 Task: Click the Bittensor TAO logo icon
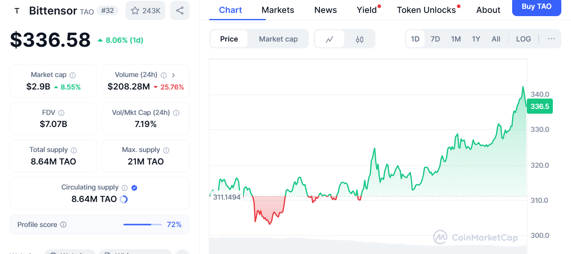coord(17,11)
